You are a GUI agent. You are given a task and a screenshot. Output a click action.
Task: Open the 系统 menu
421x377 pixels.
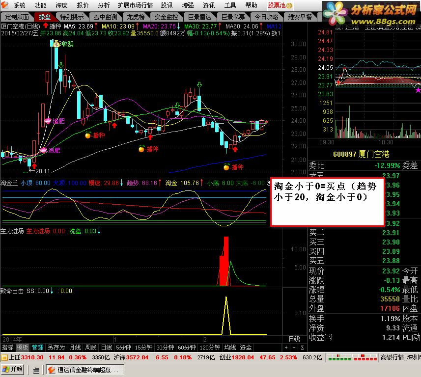click(19, 5)
